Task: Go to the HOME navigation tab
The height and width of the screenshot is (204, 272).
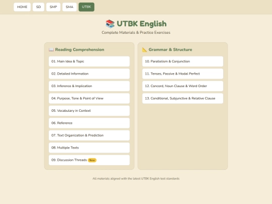Action: coord(22,7)
